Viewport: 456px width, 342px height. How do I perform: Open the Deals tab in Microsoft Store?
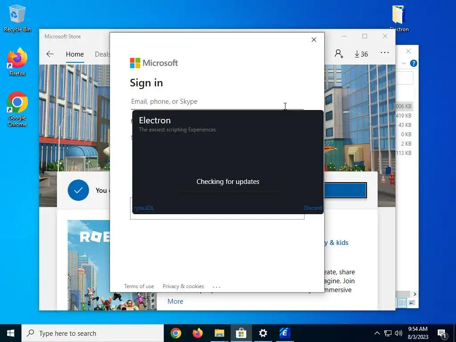click(102, 54)
